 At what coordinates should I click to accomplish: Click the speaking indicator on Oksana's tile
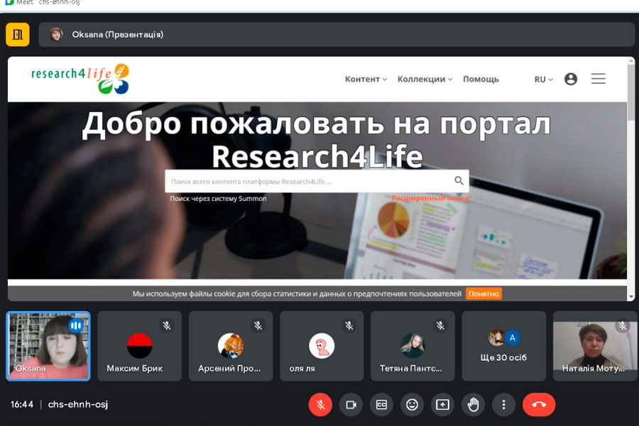tap(75, 325)
